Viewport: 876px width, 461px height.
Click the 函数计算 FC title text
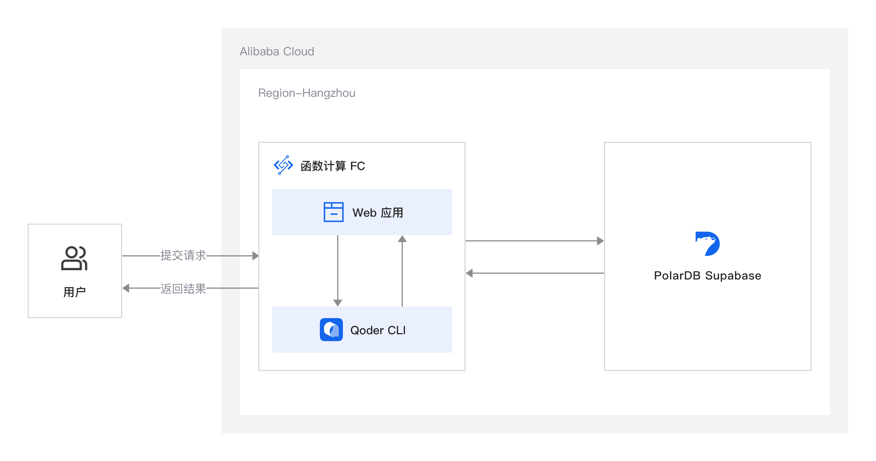[x=333, y=166]
